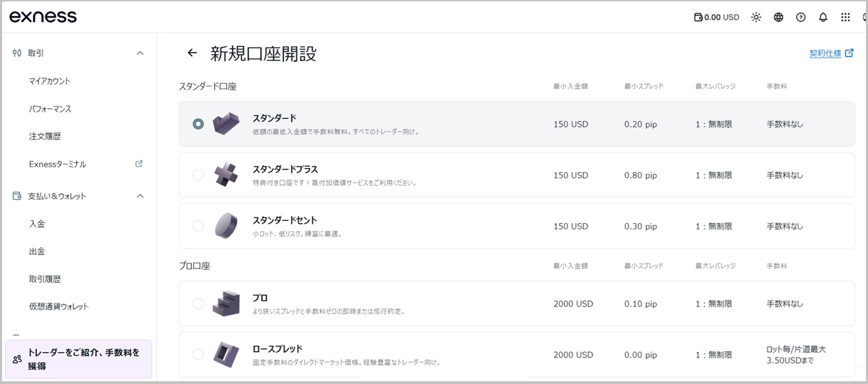Open the help question mark icon

[801, 17]
